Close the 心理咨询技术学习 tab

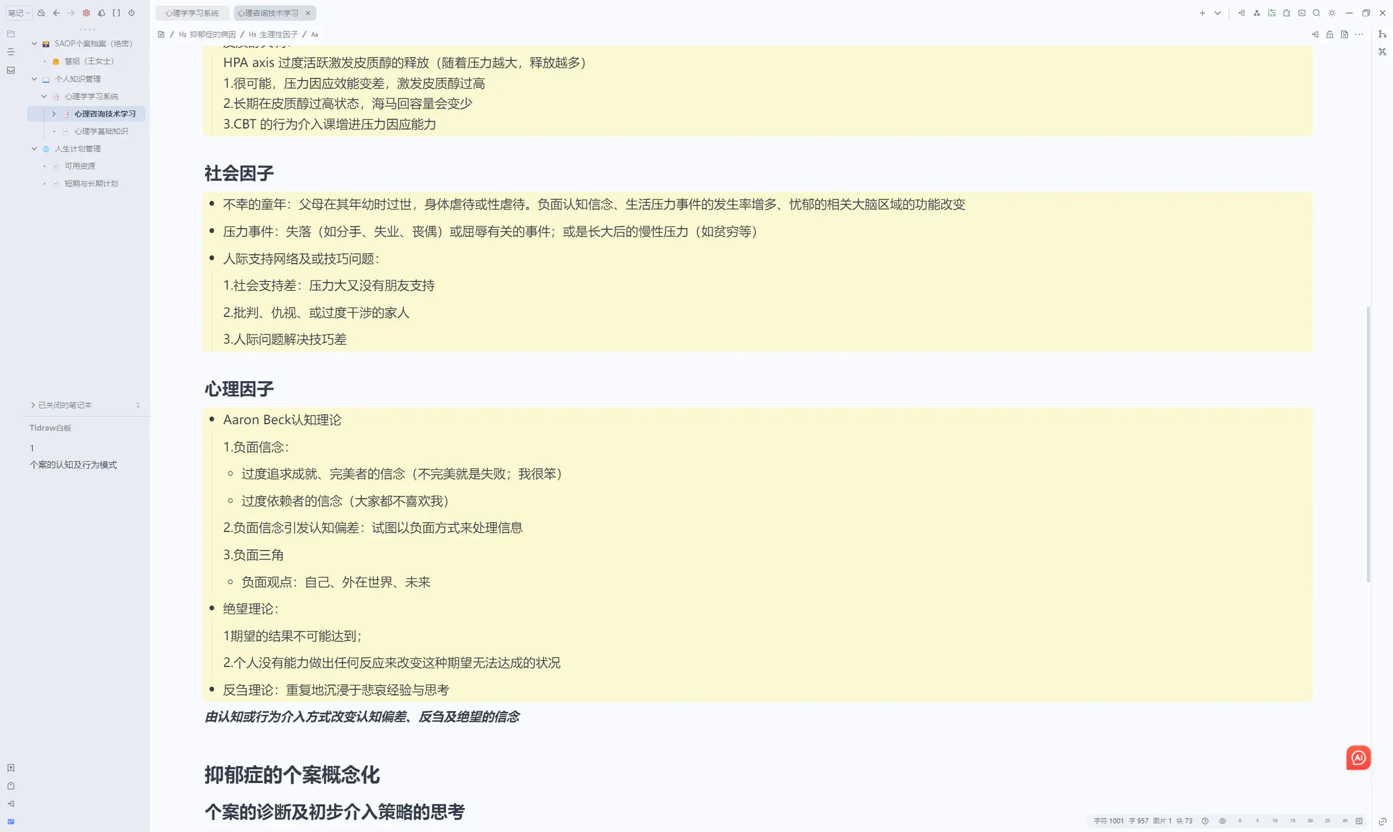(308, 13)
